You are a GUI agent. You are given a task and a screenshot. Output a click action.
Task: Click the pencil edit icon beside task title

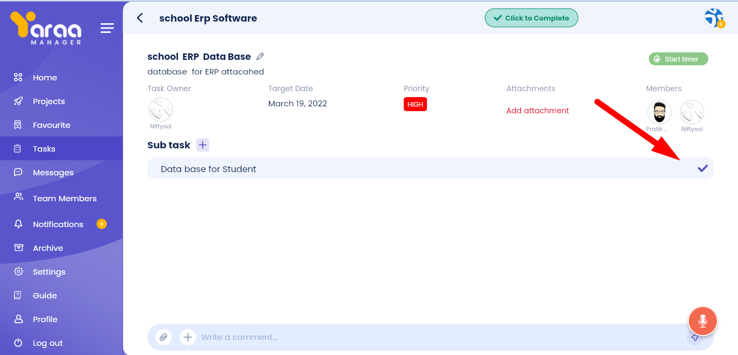tap(260, 57)
